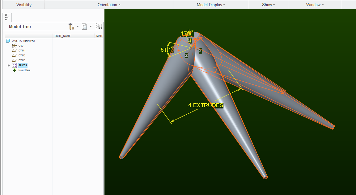Open the Model Display dropdown

(x=211, y=5)
